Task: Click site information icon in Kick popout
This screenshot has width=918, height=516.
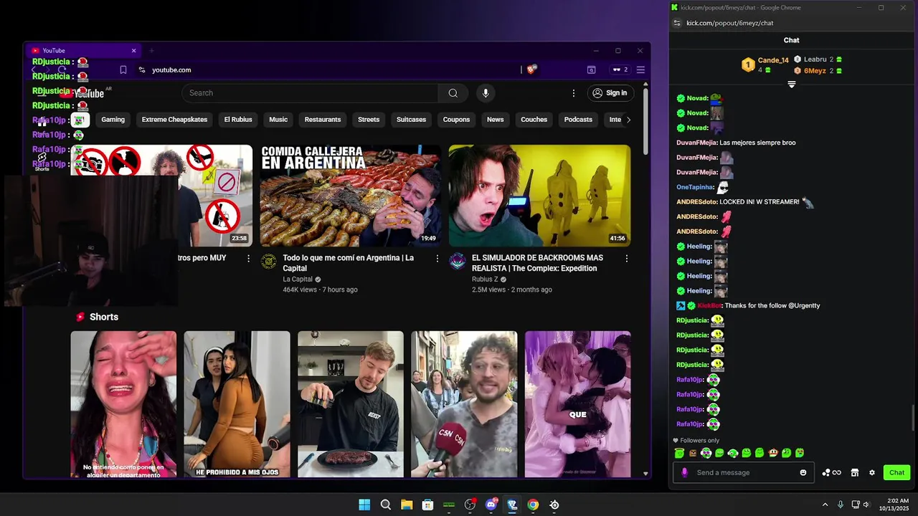Action: [676, 23]
